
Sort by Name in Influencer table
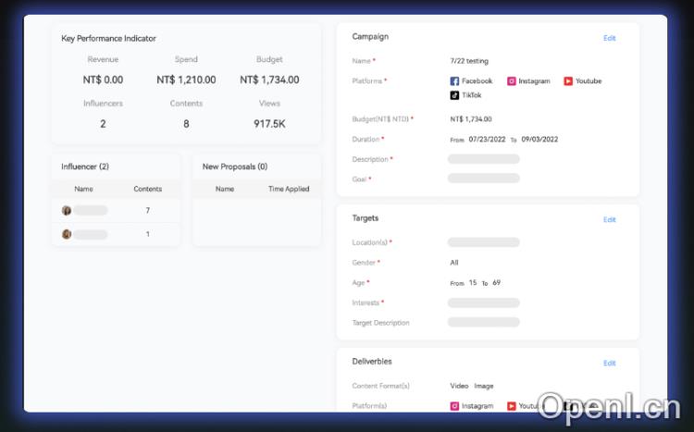click(83, 189)
